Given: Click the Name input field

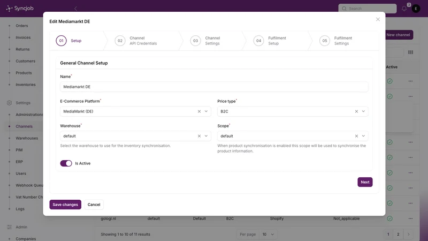Looking at the screenshot, I should (x=214, y=87).
